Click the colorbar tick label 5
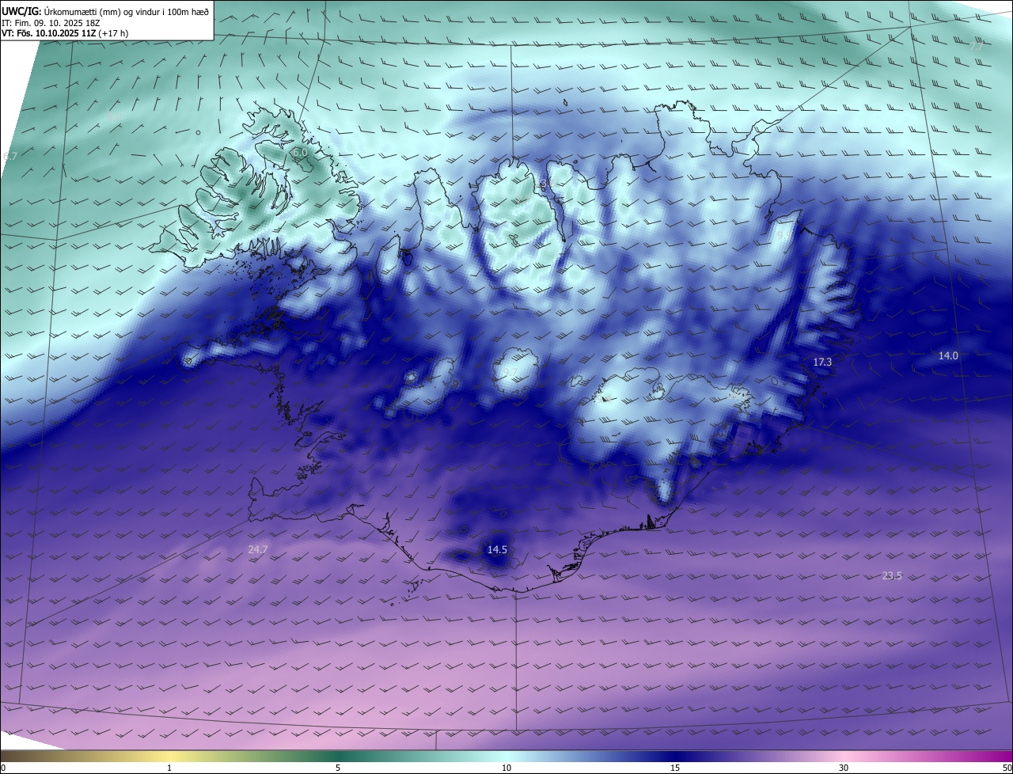Image resolution: width=1013 pixels, height=774 pixels. point(338,768)
